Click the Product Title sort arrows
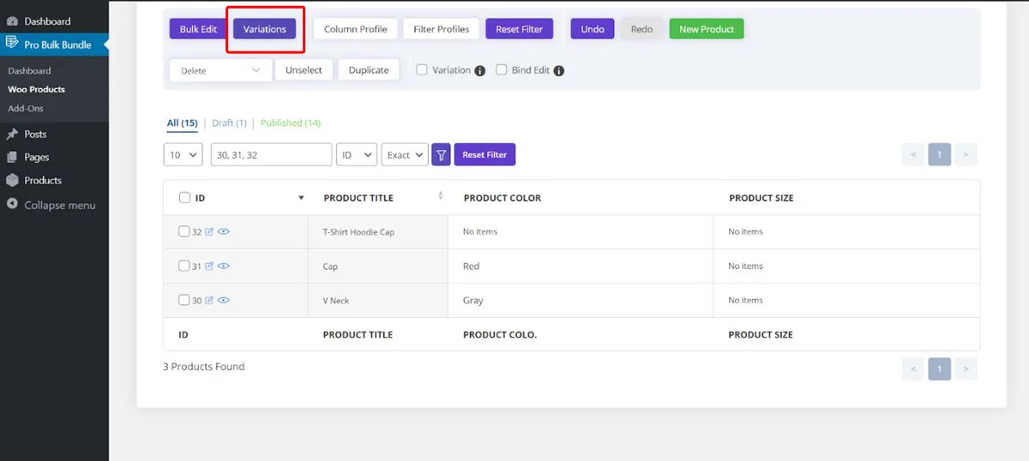The height and width of the screenshot is (461, 1029). point(441,196)
